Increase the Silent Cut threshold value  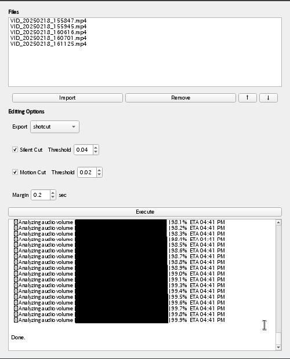[x=96, y=148]
